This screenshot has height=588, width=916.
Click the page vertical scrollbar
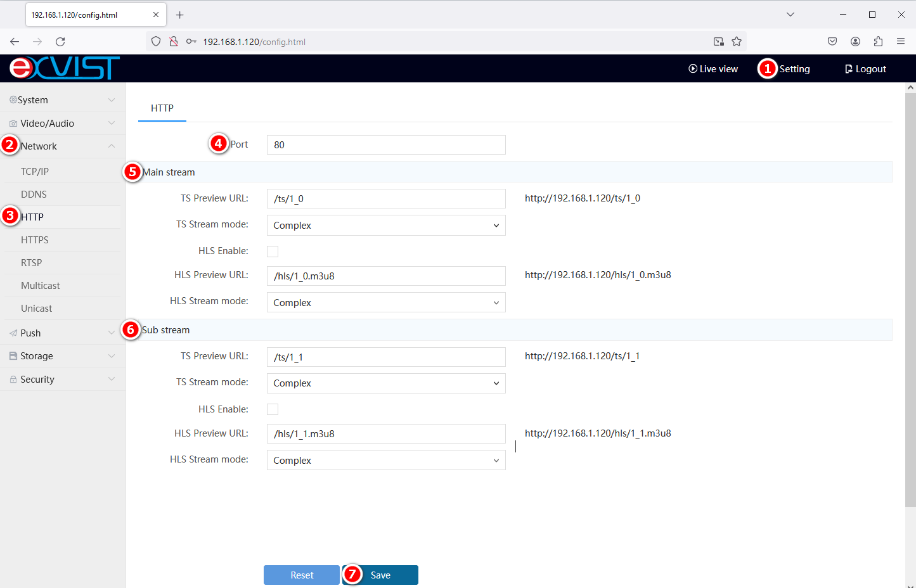click(910, 298)
